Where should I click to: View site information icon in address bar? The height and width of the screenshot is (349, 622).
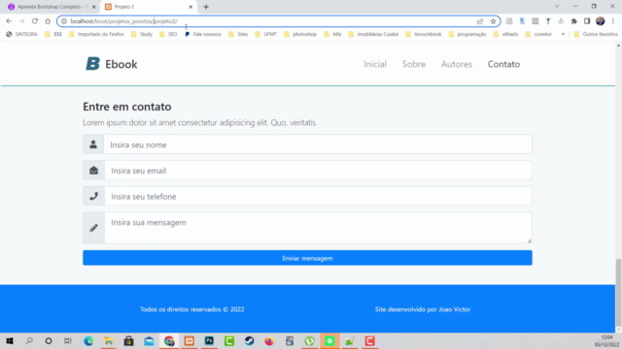(64, 21)
